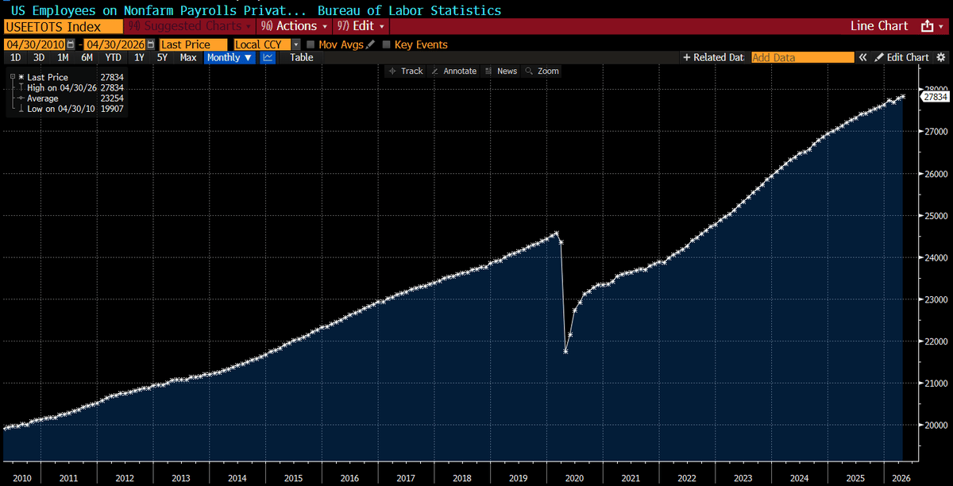953x486 pixels.
Task: Select the Zoom magnifier tool
Action: coord(542,71)
